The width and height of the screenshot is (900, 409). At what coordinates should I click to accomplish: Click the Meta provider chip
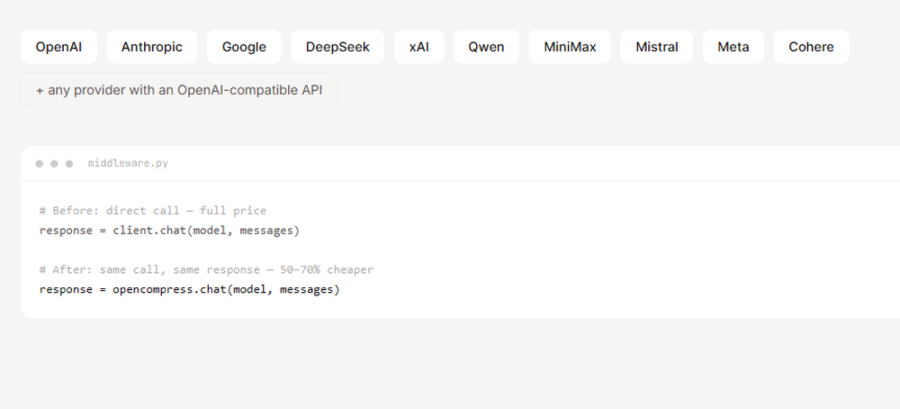(733, 47)
